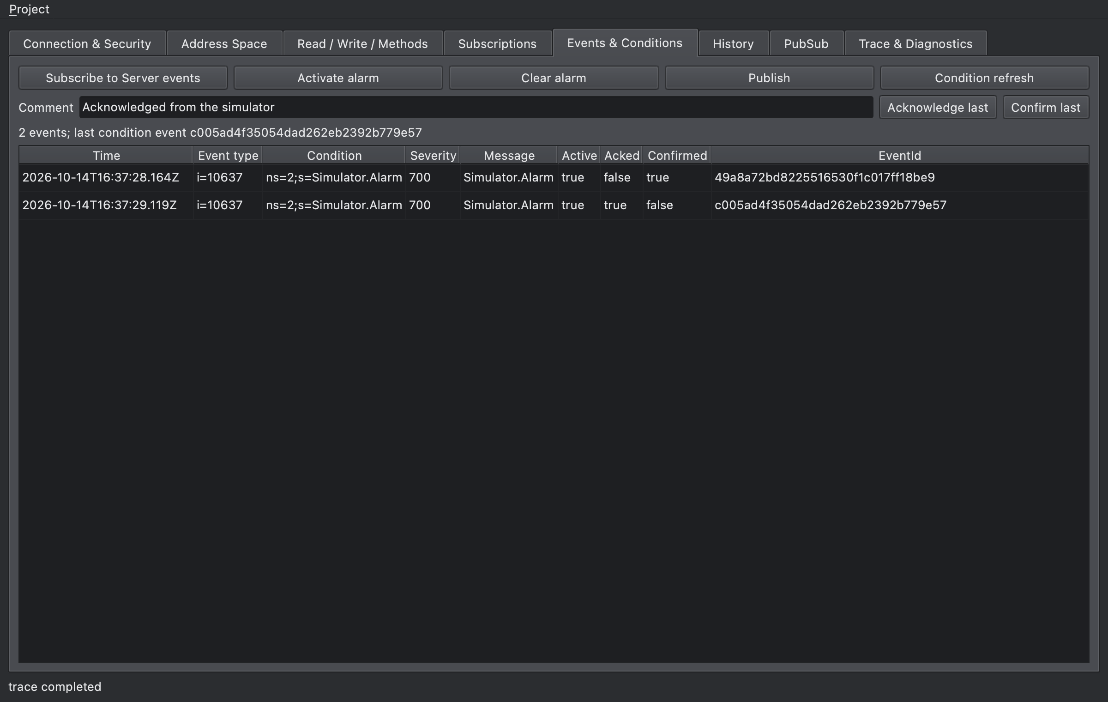Select the Events & Conditions tab
Screen dimensions: 1108x702
625,43
